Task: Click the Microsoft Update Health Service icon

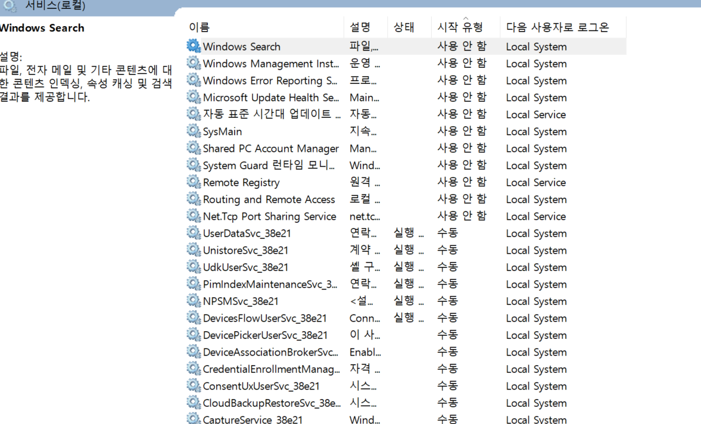Action: (x=193, y=97)
